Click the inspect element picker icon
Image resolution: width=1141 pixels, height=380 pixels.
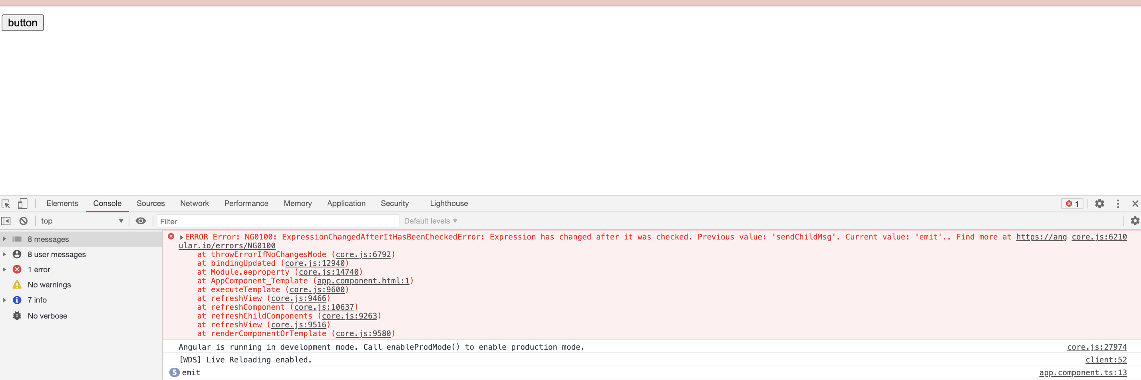[x=6, y=204]
